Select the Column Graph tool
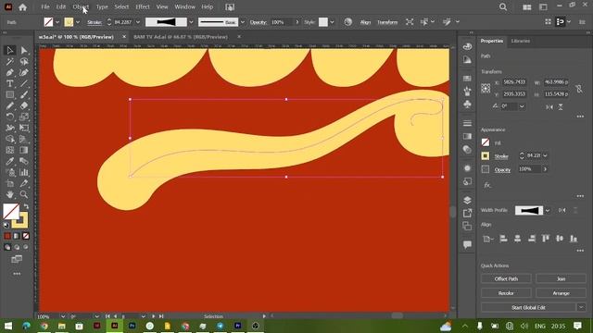593x333 pixels. tap(24, 173)
